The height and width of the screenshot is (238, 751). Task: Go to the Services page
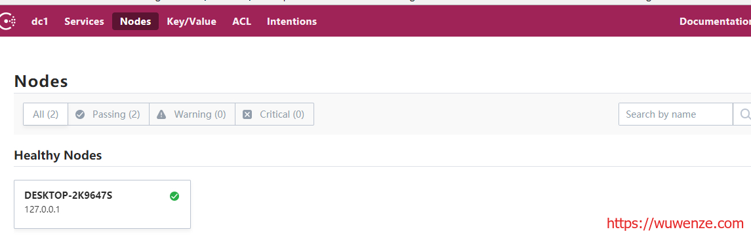point(85,22)
